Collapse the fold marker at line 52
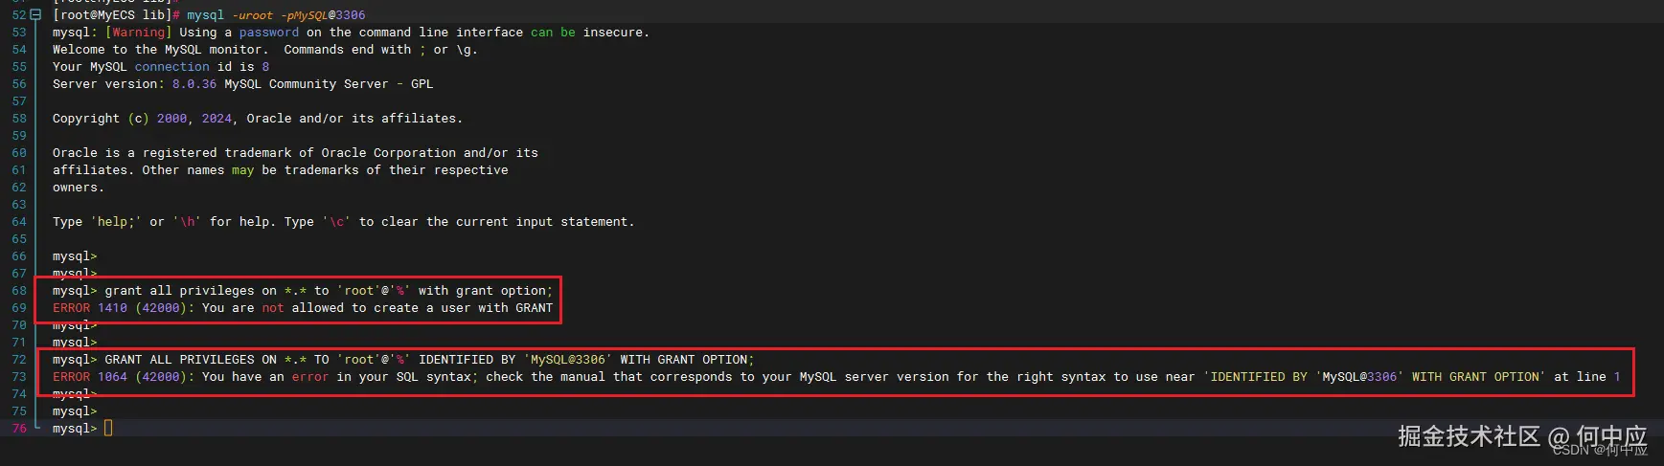1664x466 pixels. [36, 15]
